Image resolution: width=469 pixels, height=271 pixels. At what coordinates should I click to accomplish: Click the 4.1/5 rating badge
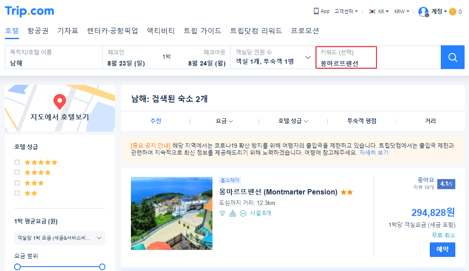pyautogui.click(x=446, y=184)
